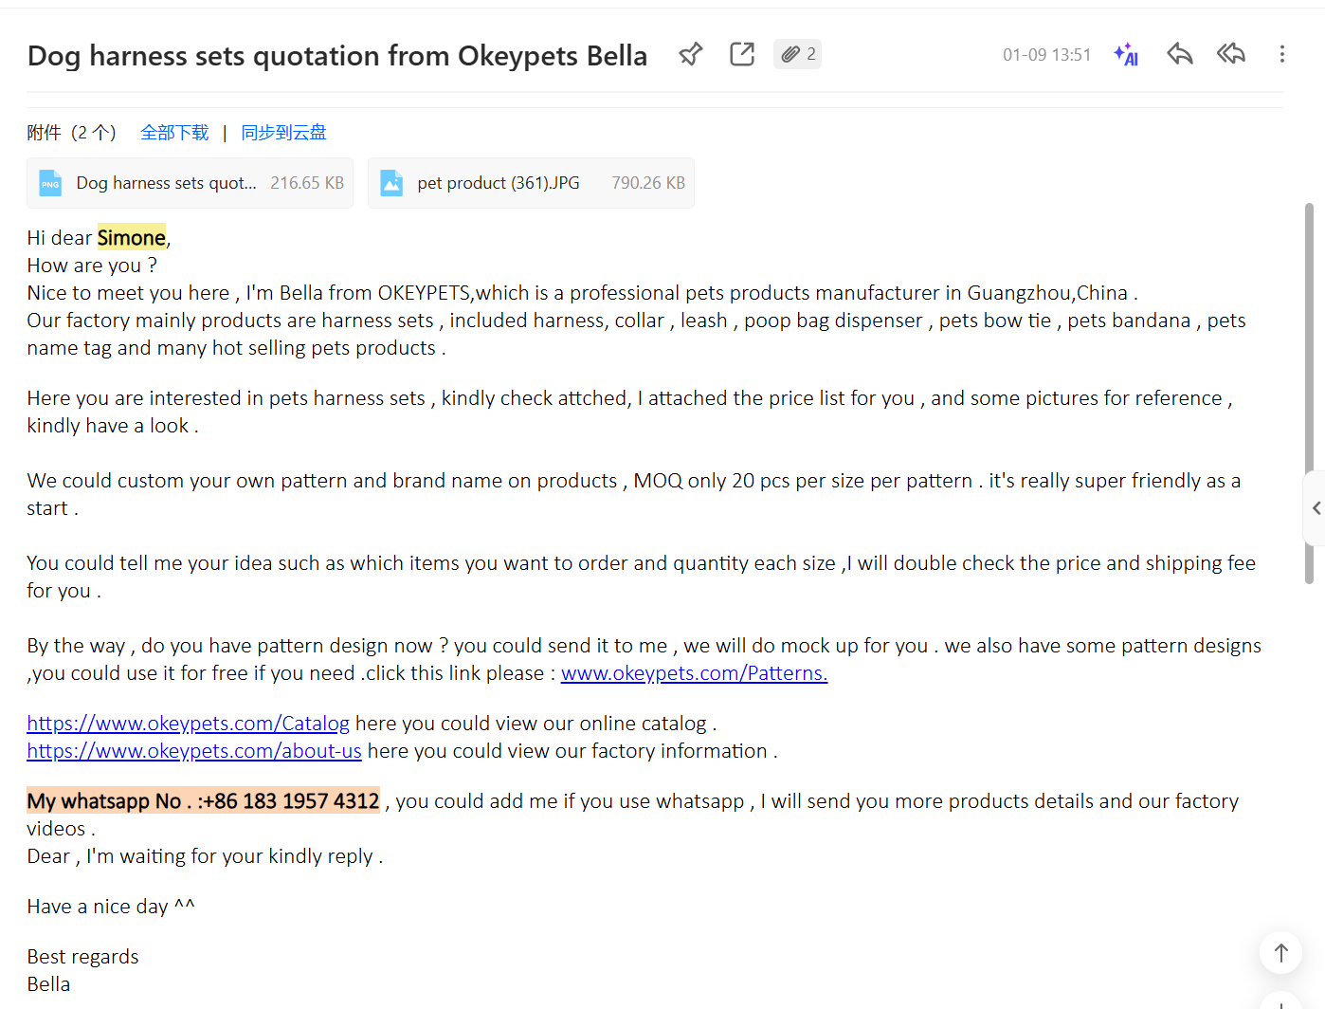This screenshot has height=1009, width=1325.
Task: Download all attachments via 全部下载
Action: pos(174,133)
